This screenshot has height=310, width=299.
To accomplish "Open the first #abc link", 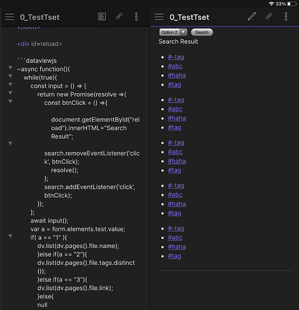I will [x=175, y=66].
